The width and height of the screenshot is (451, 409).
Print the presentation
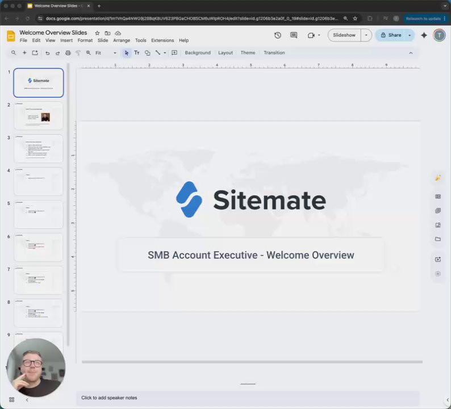tap(68, 53)
